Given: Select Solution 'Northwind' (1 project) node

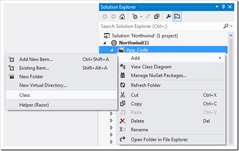Looking at the screenshot, I should coord(145,36).
